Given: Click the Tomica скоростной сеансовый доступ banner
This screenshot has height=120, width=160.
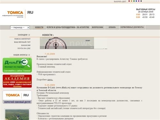Looking at the screenshot, I should pos(17,97).
